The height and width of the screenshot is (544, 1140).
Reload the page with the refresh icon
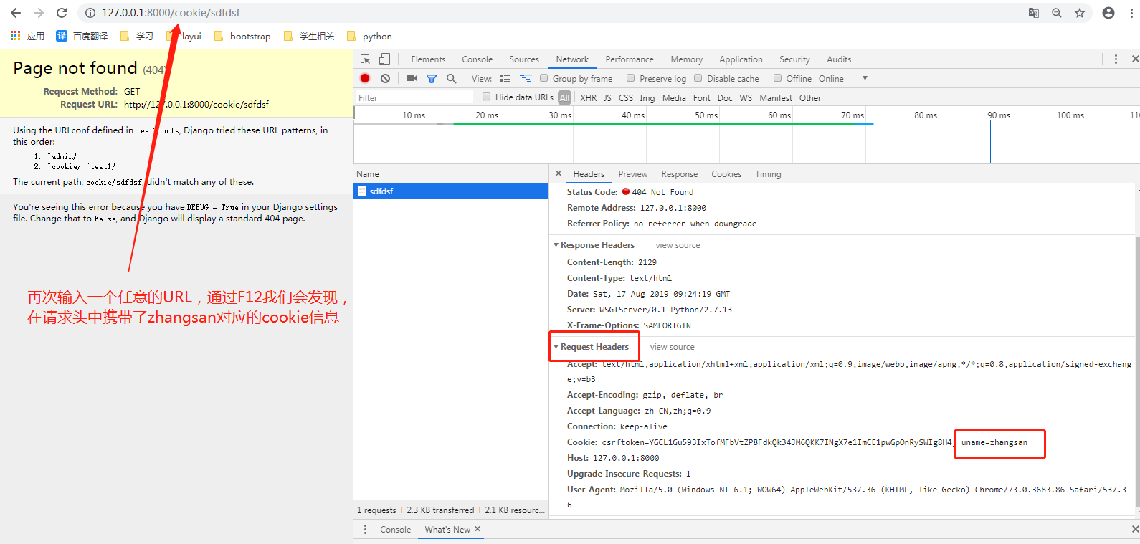click(x=62, y=13)
